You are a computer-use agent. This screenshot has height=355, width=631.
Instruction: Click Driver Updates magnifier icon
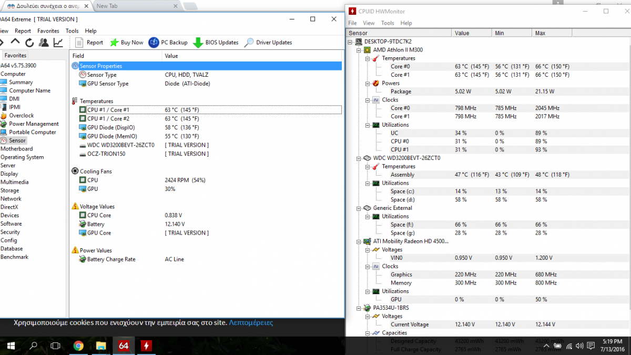point(249,43)
